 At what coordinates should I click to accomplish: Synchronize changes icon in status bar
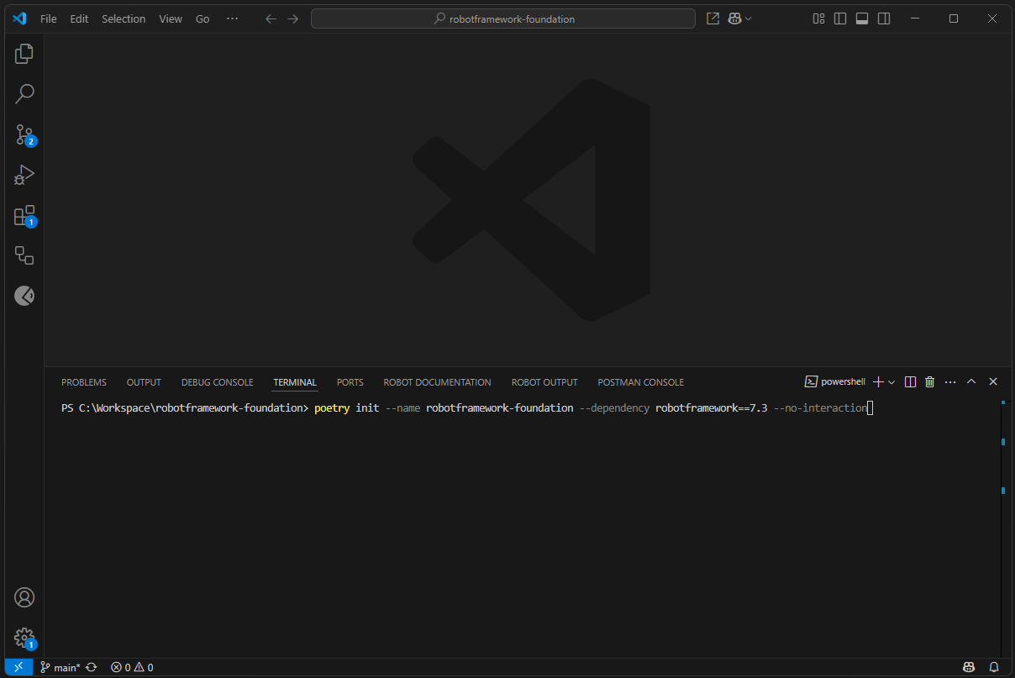(x=92, y=667)
